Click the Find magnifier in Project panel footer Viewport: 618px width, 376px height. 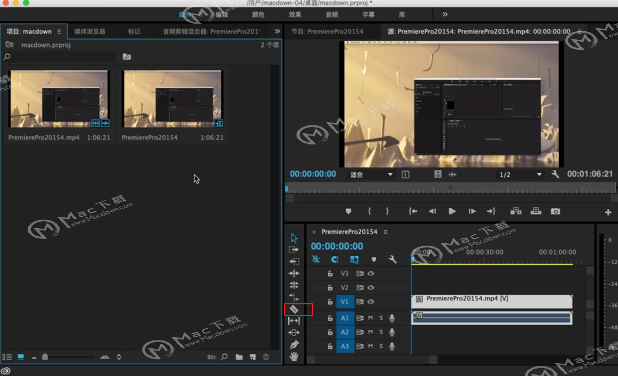point(224,357)
